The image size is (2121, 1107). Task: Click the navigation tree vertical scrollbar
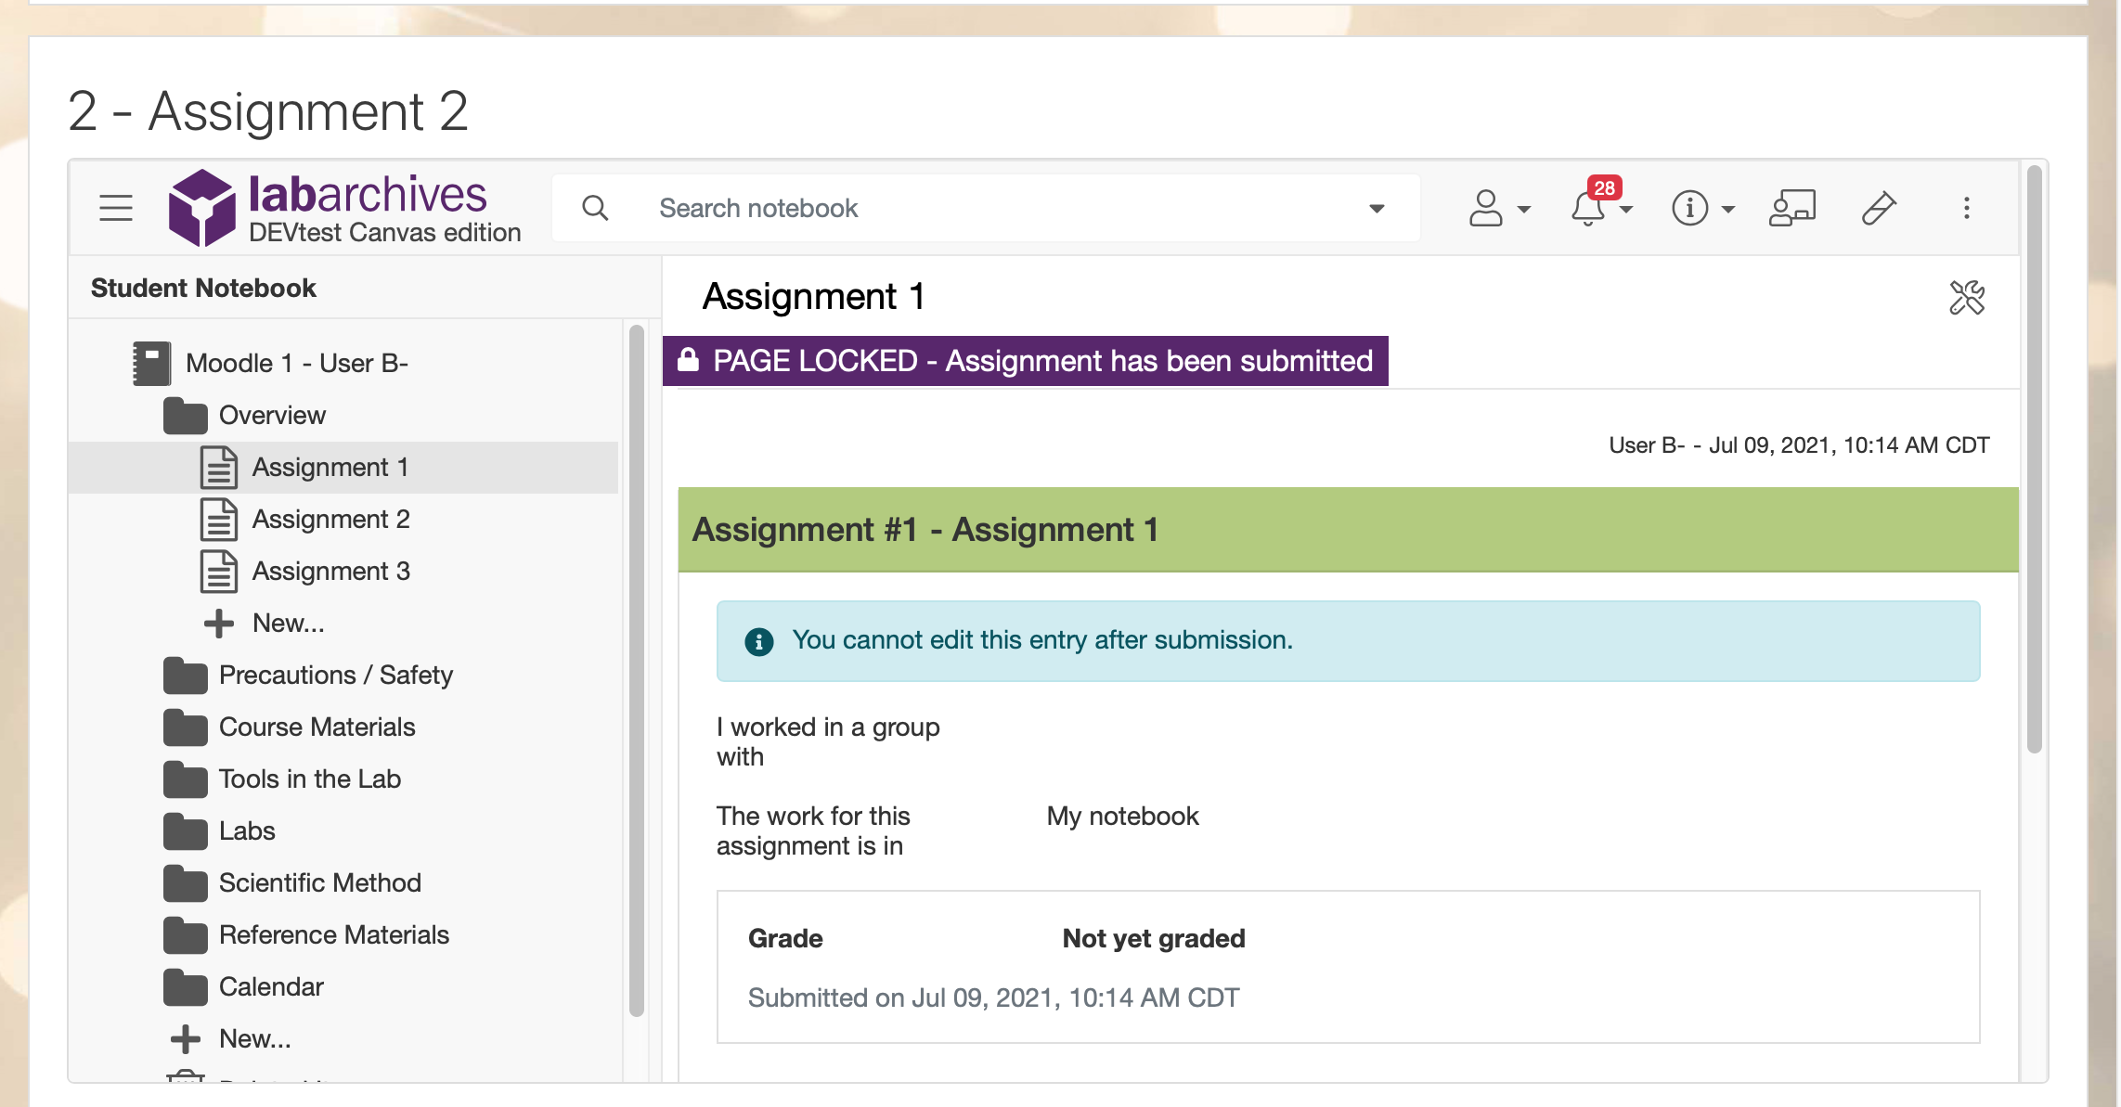(x=636, y=668)
